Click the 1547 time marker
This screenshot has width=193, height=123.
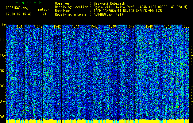click(x=131, y=26)
